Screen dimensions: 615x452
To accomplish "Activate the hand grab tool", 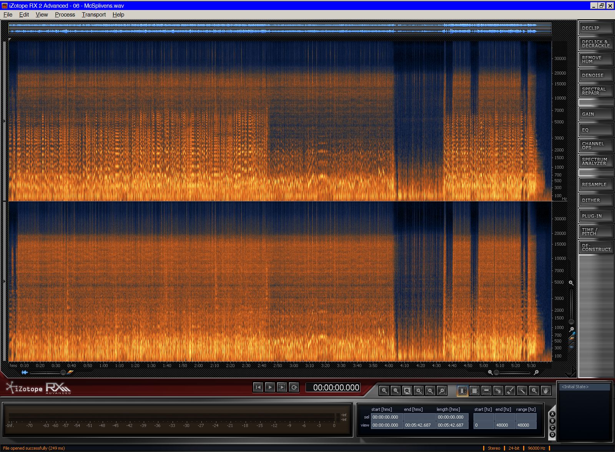I will pyautogui.click(x=545, y=391).
